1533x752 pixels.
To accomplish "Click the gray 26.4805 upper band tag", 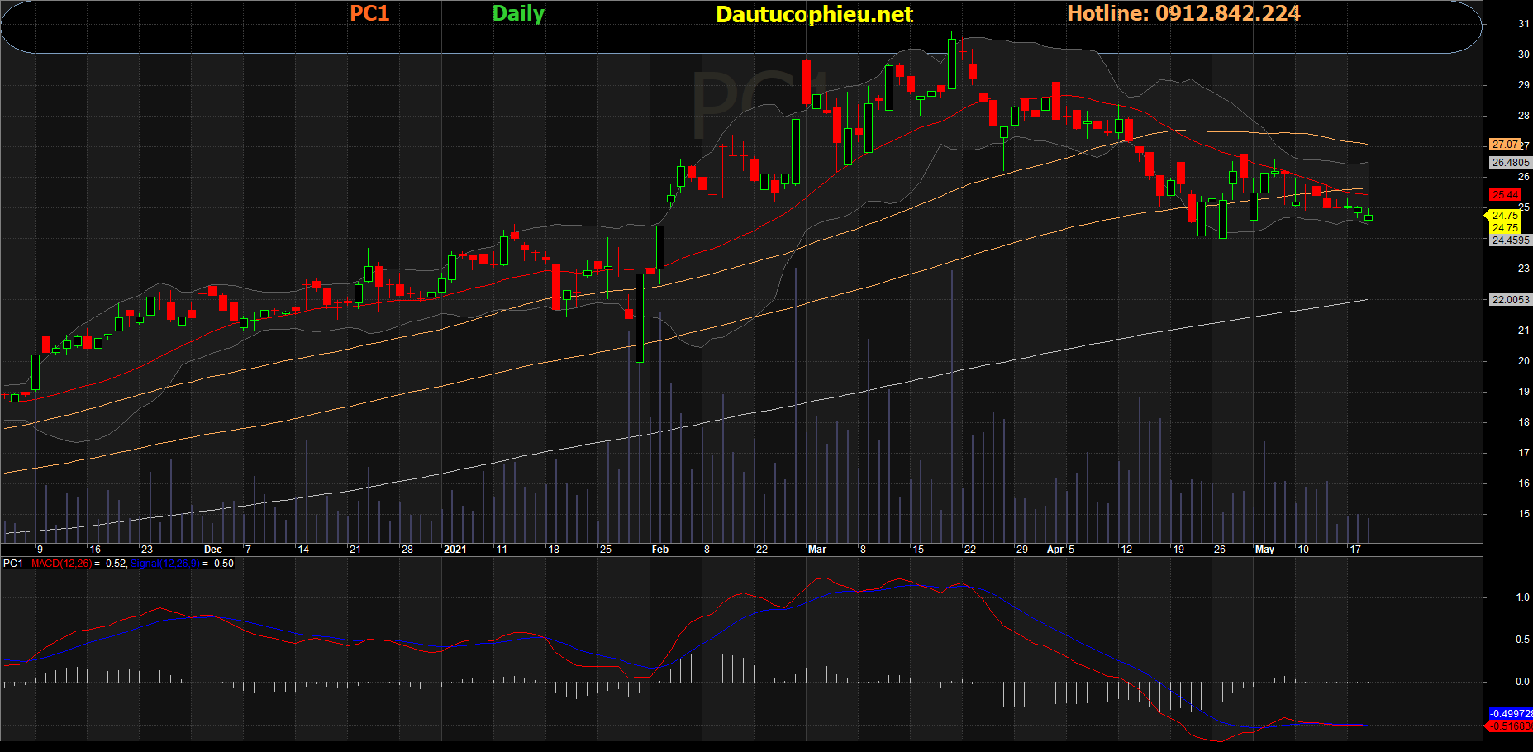I will click(1510, 163).
